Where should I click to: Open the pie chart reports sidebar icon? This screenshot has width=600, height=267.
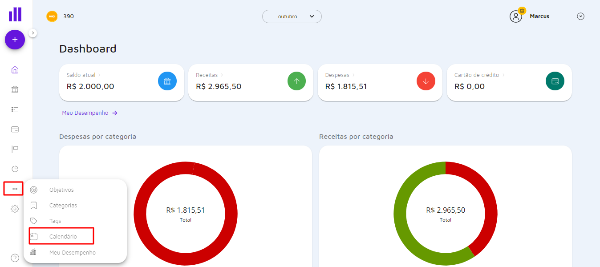pos(15,169)
